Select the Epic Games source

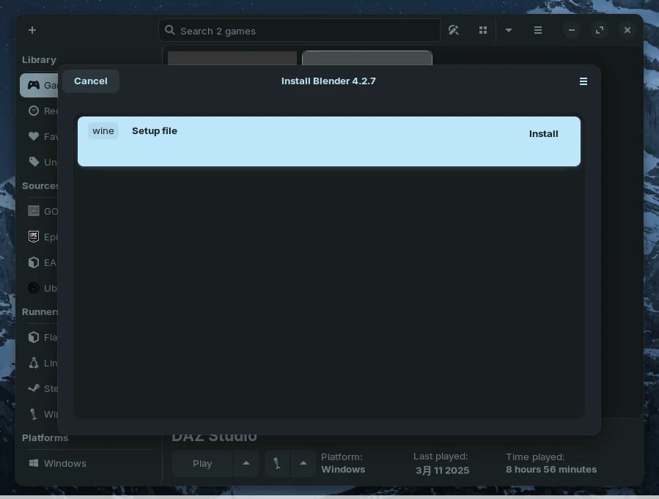point(39,237)
